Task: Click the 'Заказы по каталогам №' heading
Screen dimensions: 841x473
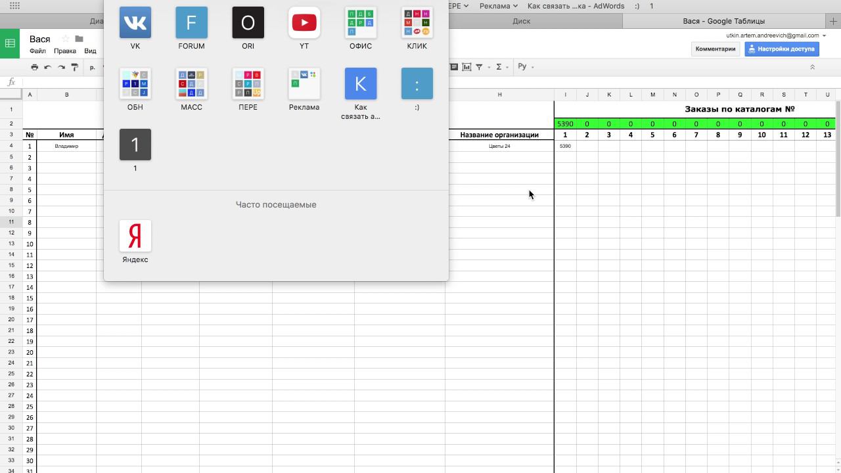Action: 740,109
